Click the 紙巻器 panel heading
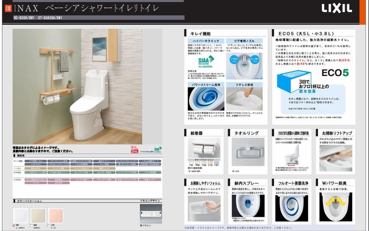 (197, 133)
